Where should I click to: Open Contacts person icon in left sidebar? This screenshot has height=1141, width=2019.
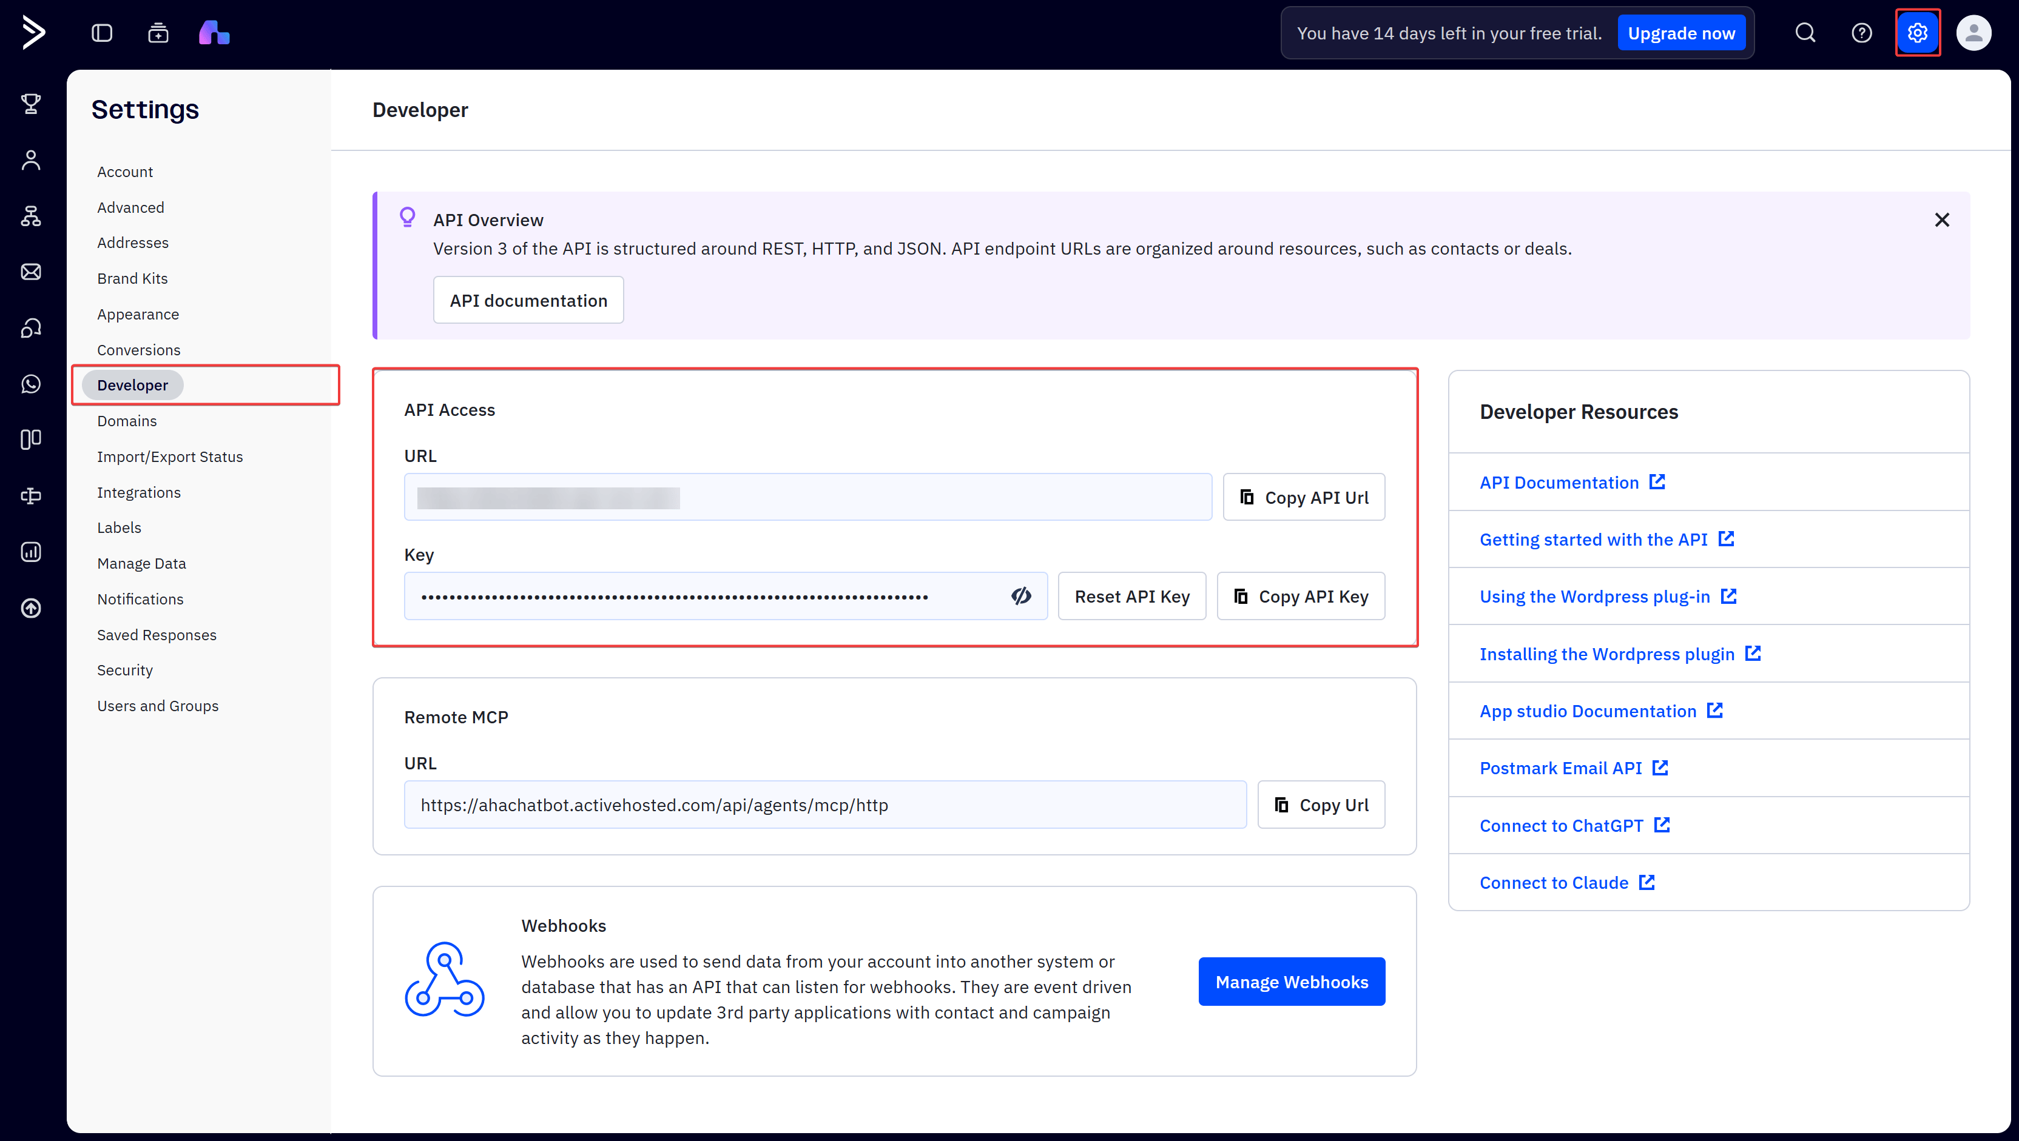coord(32,160)
